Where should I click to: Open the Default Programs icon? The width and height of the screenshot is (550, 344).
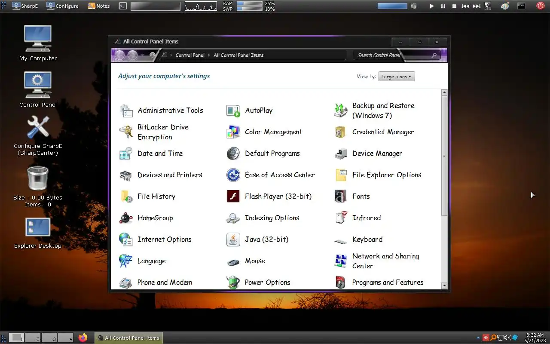point(233,154)
